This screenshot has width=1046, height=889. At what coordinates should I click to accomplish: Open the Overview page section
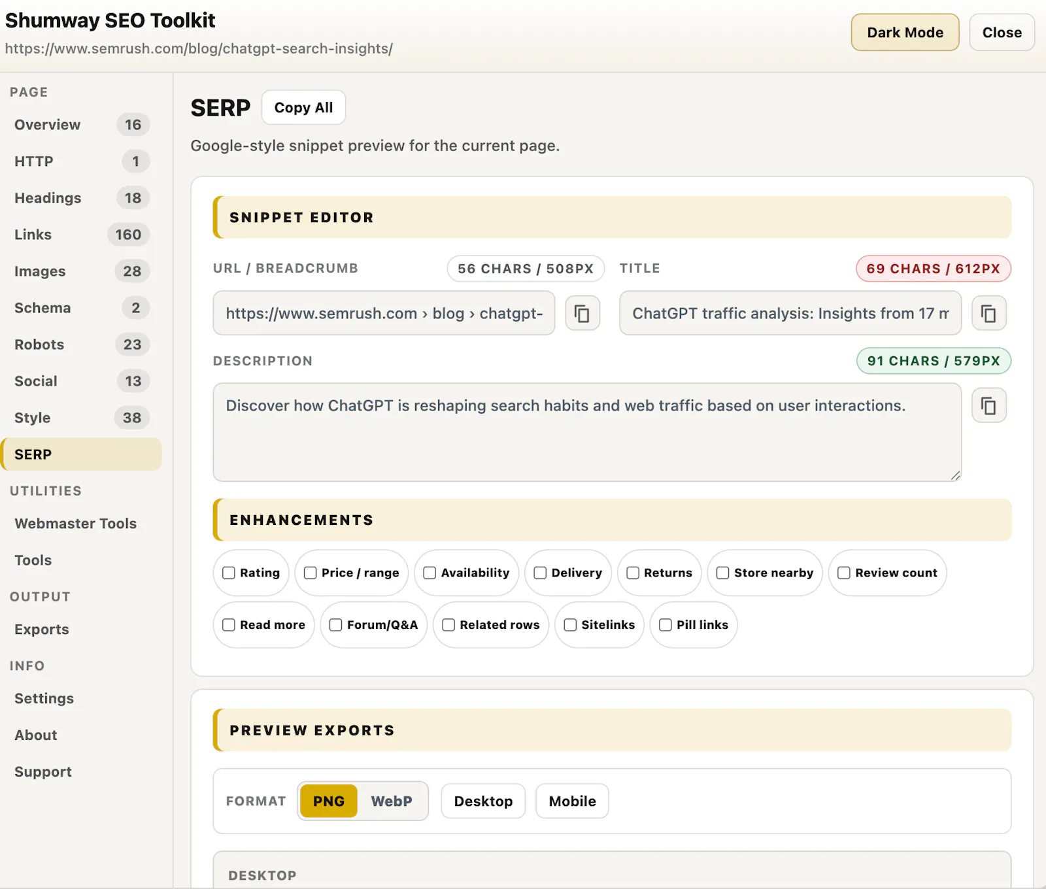(x=82, y=125)
